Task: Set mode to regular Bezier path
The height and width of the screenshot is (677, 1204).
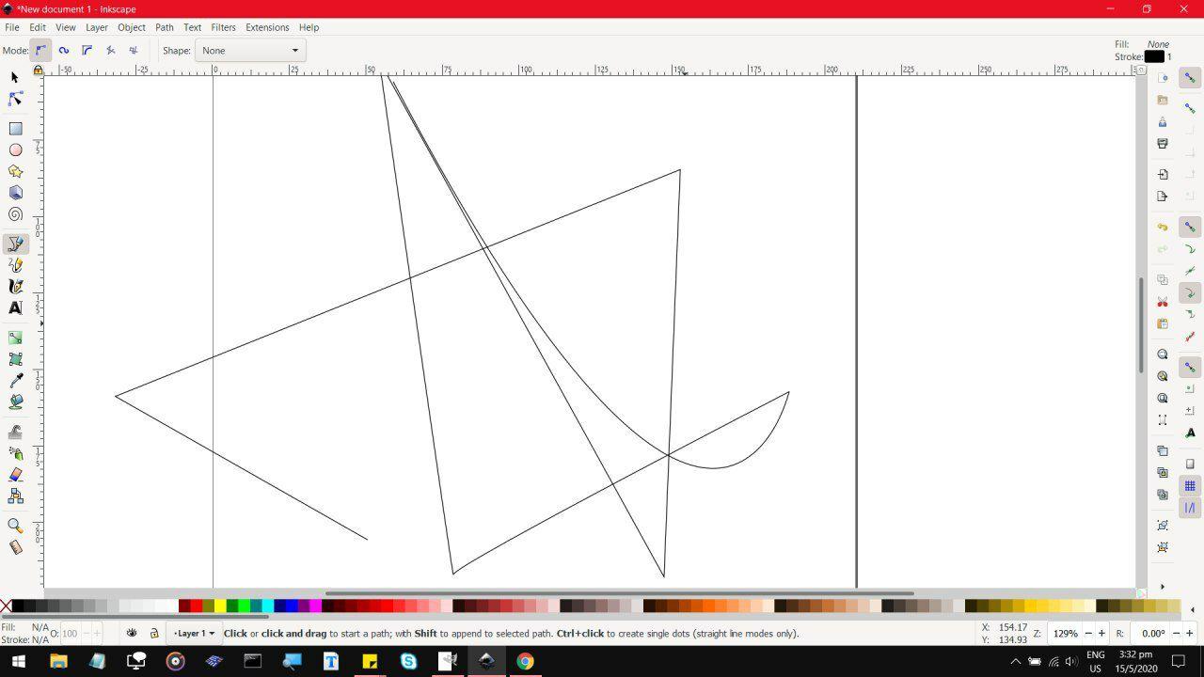Action: [x=40, y=51]
